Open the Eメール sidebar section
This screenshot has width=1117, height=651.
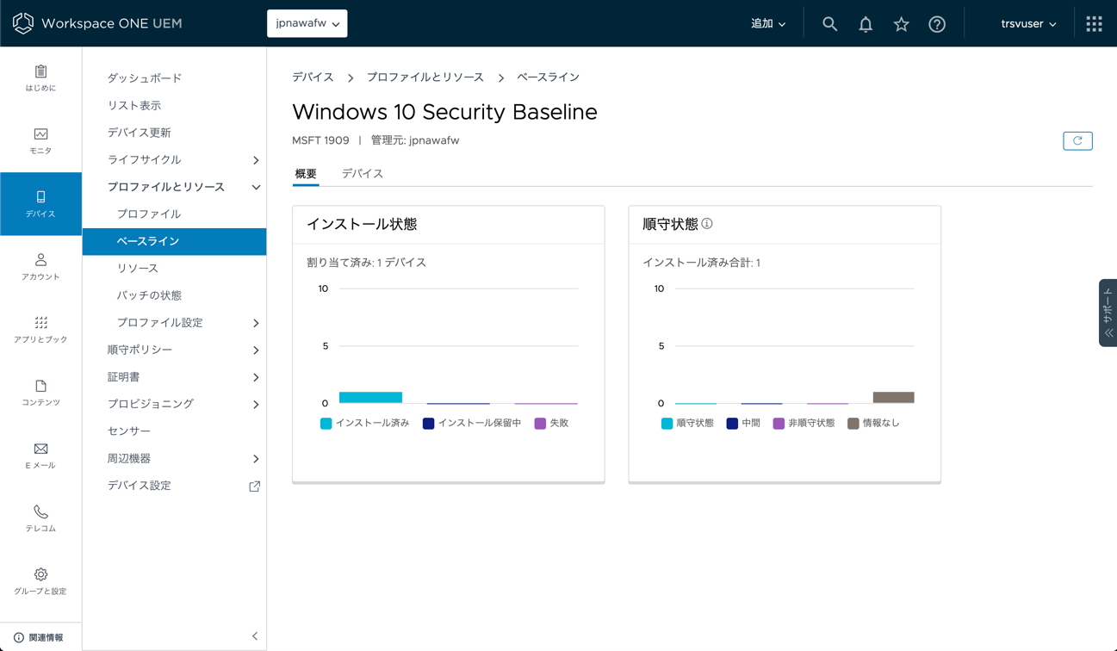point(40,456)
